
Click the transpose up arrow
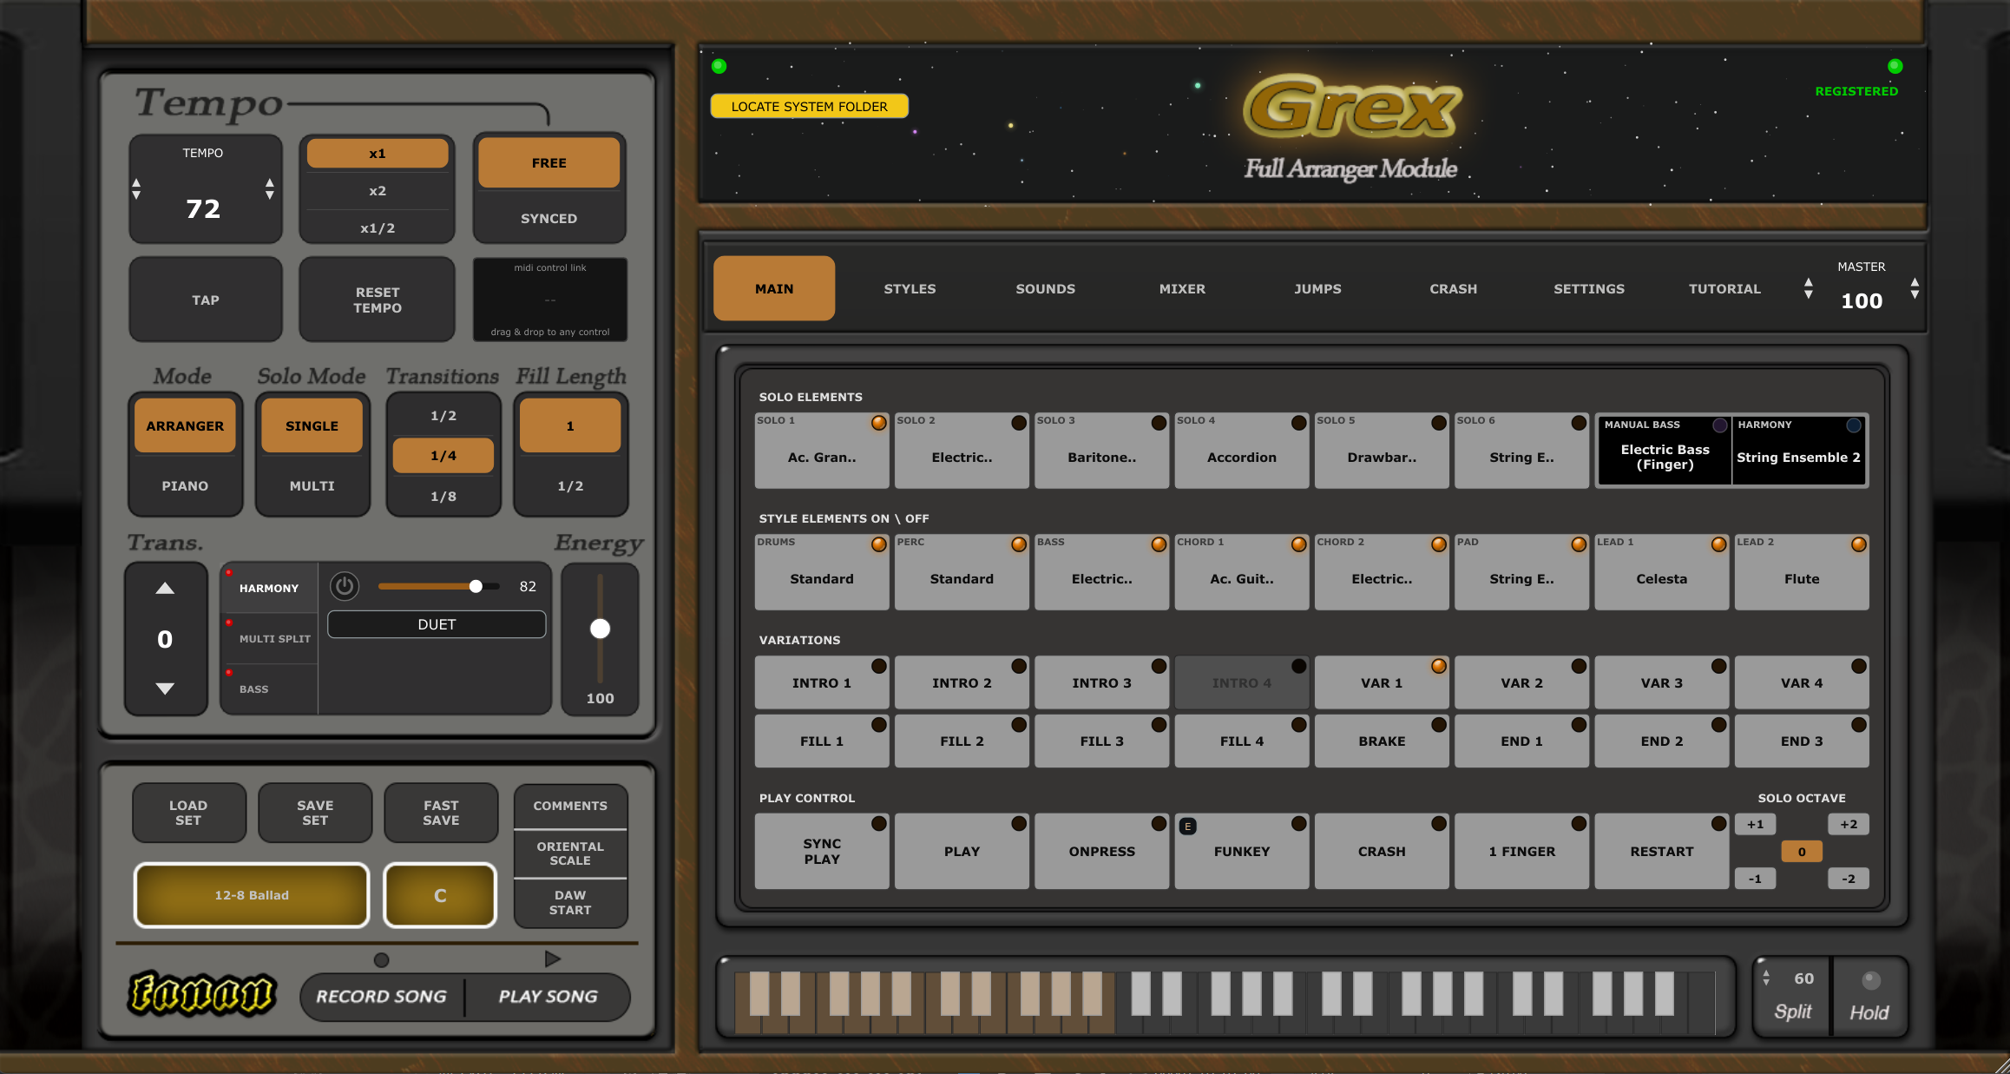click(165, 589)
